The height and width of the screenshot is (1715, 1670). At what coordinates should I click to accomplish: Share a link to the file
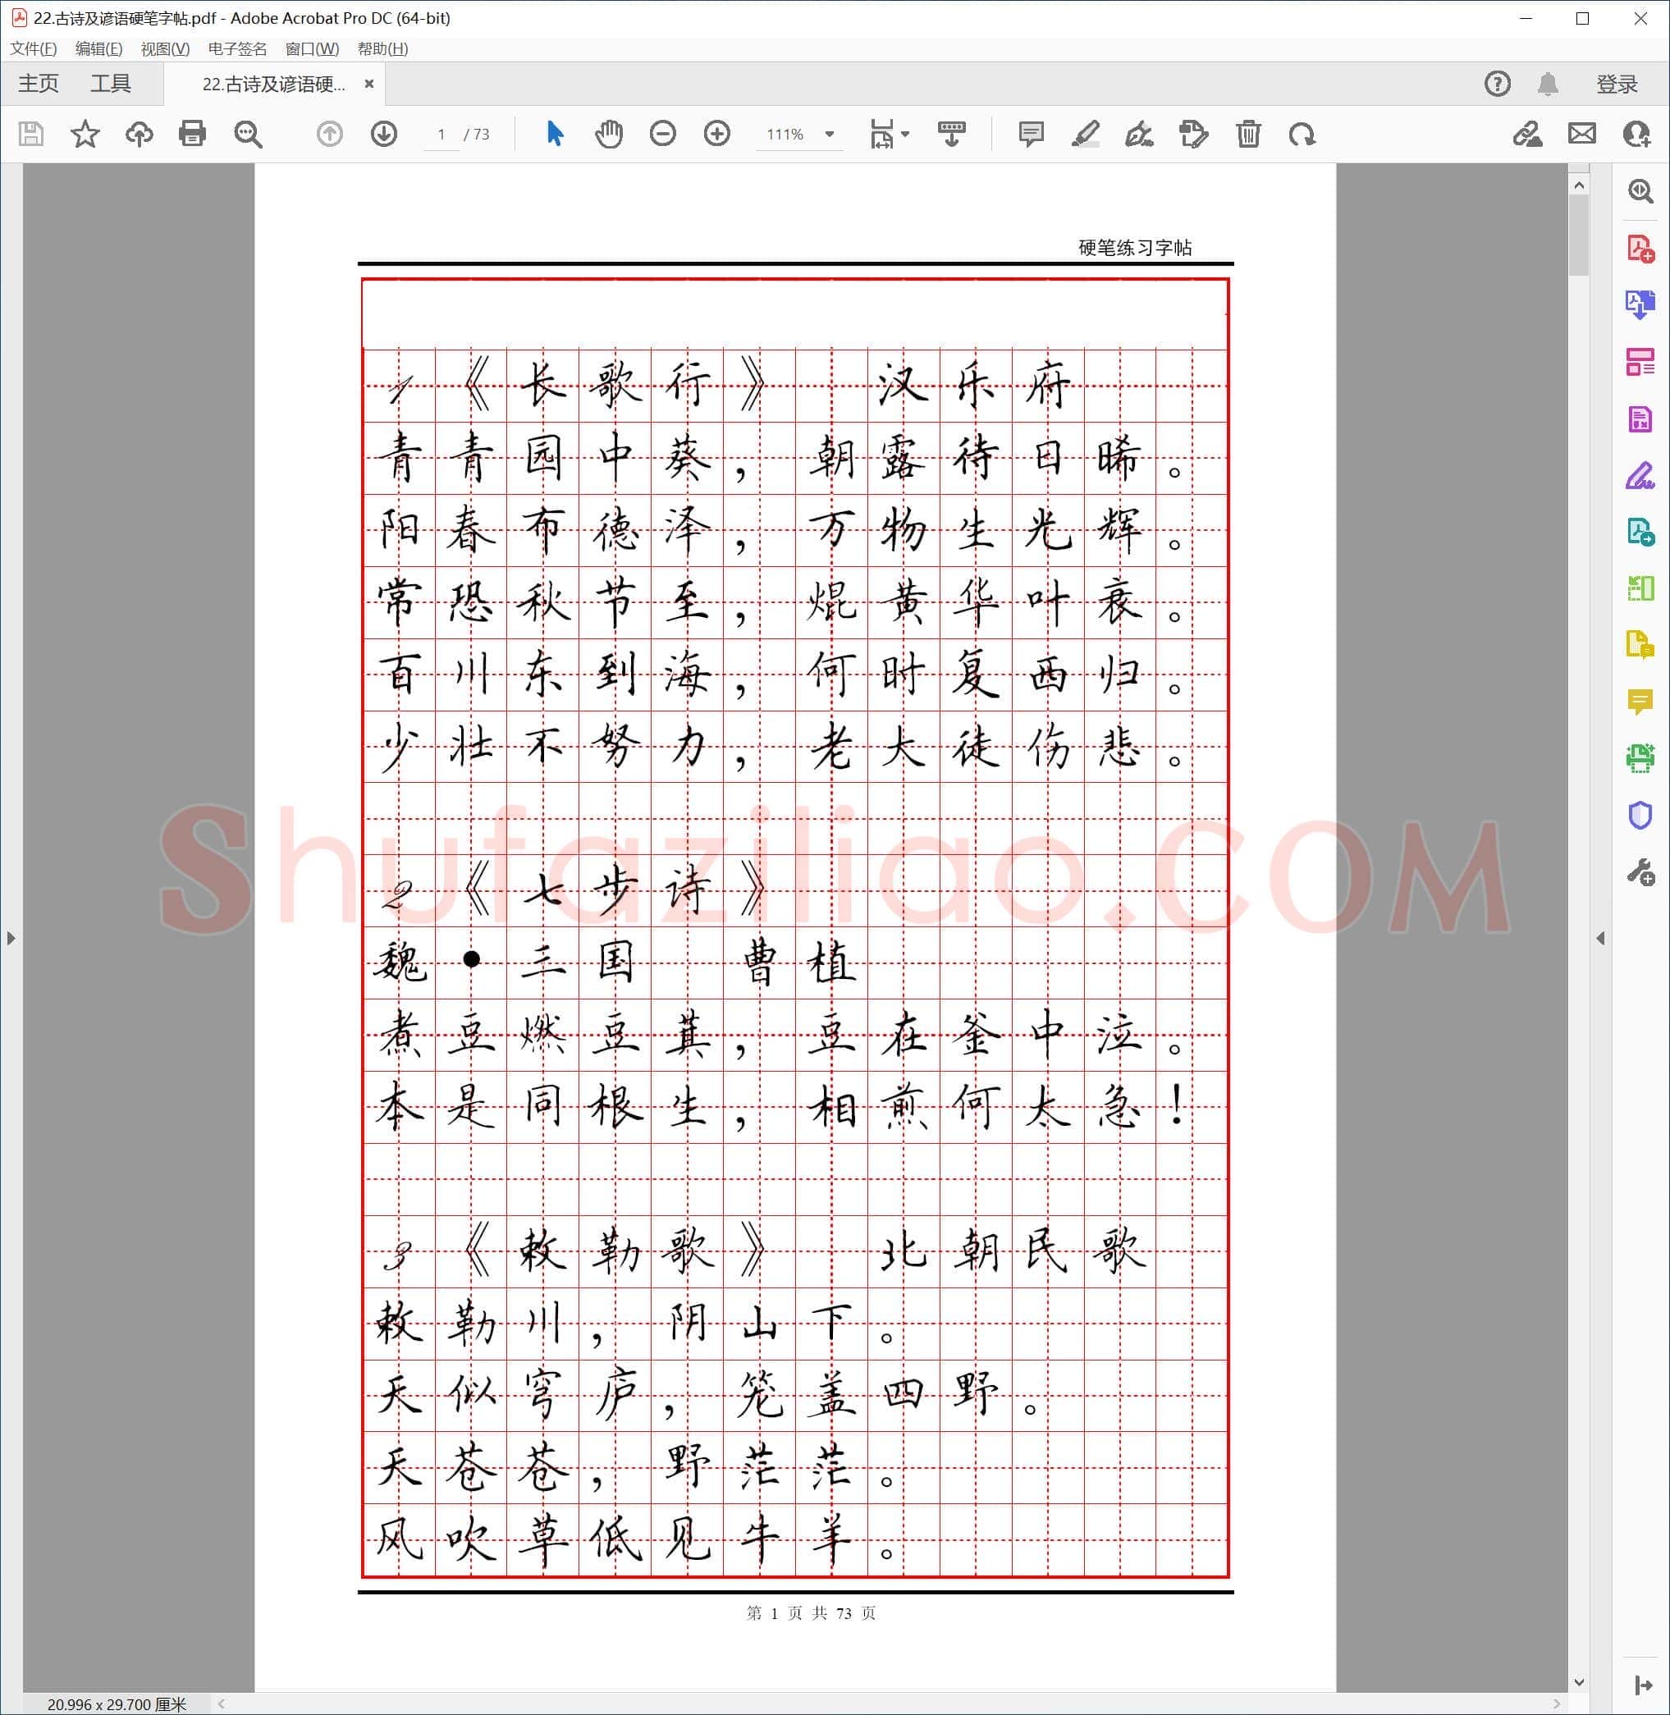[1528, 135]
